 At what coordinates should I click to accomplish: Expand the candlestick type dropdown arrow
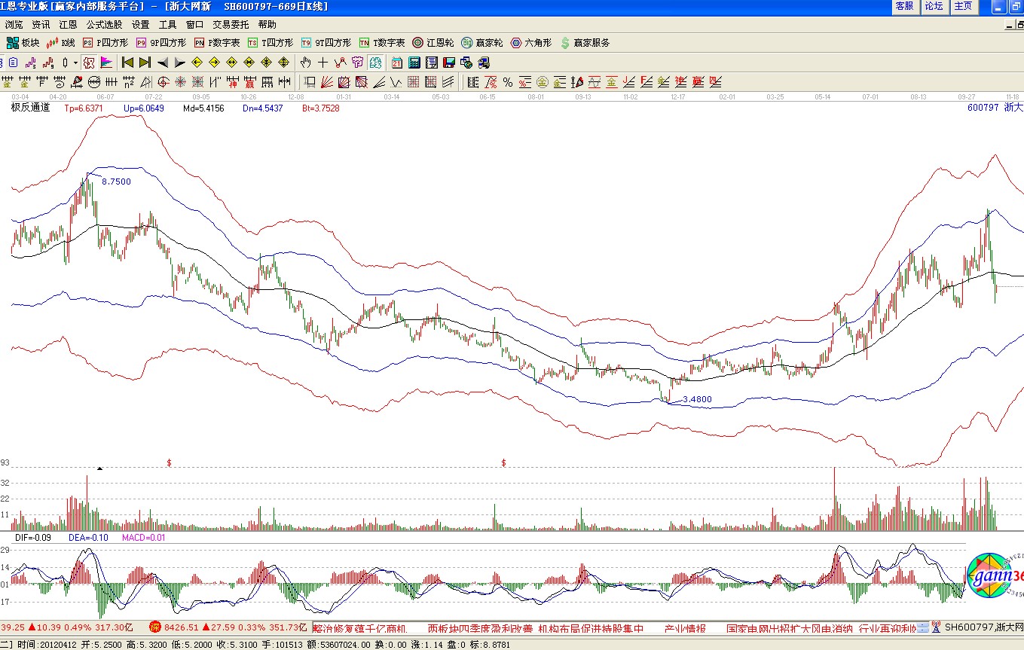tap(75, 63)
